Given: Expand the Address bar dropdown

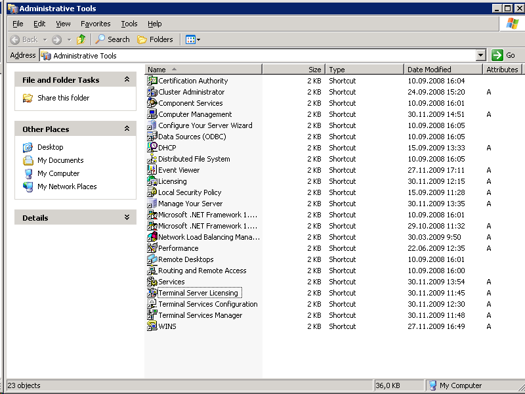Looking at the screenshot, I should coord(481,55).
